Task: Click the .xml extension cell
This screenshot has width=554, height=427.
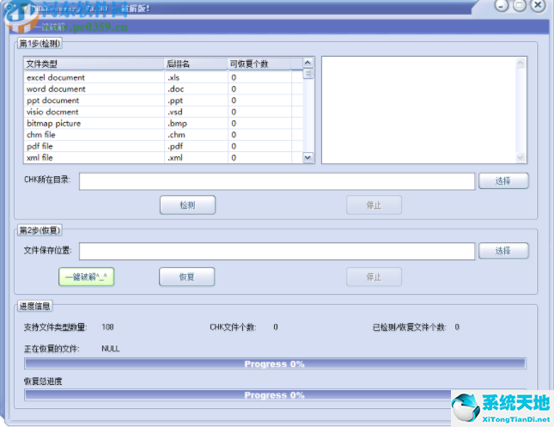Action: [196, 157]
